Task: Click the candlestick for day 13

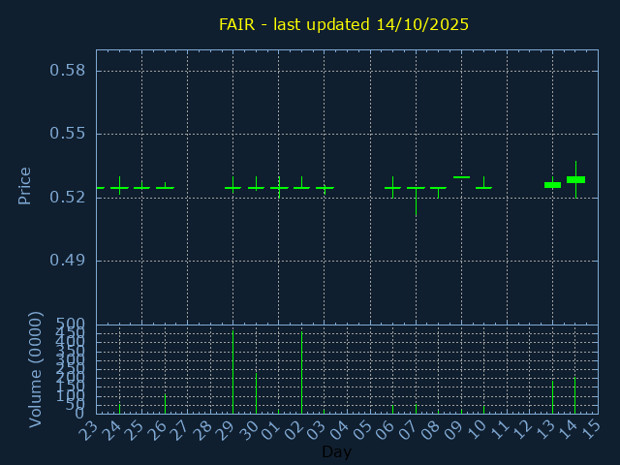Action: pos(552,184)
